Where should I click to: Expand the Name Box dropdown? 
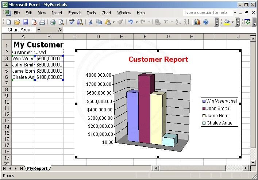pos(39,30)
